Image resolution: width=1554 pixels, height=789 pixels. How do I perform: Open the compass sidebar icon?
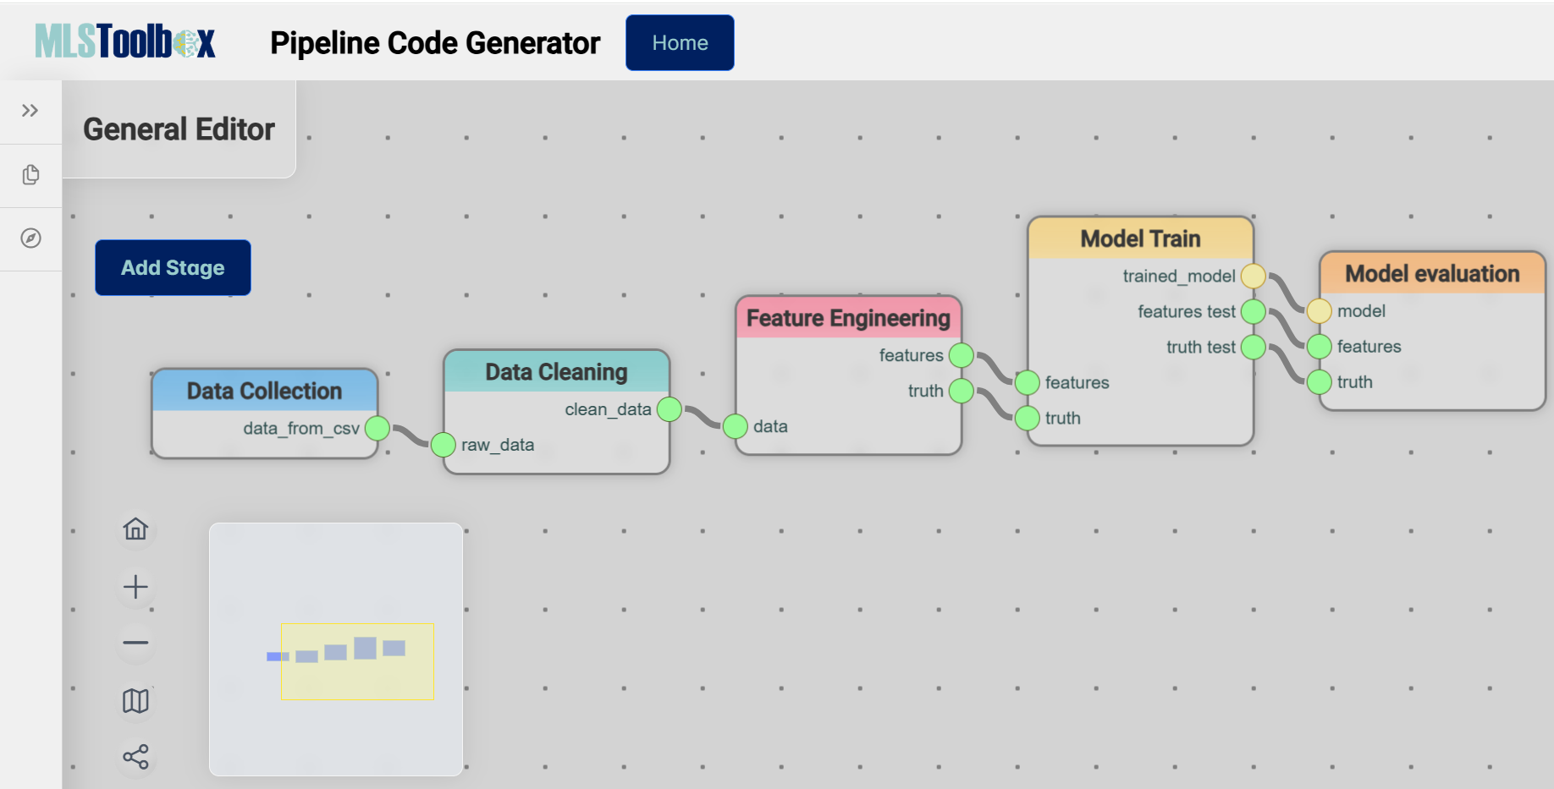(x=30, y=238)
